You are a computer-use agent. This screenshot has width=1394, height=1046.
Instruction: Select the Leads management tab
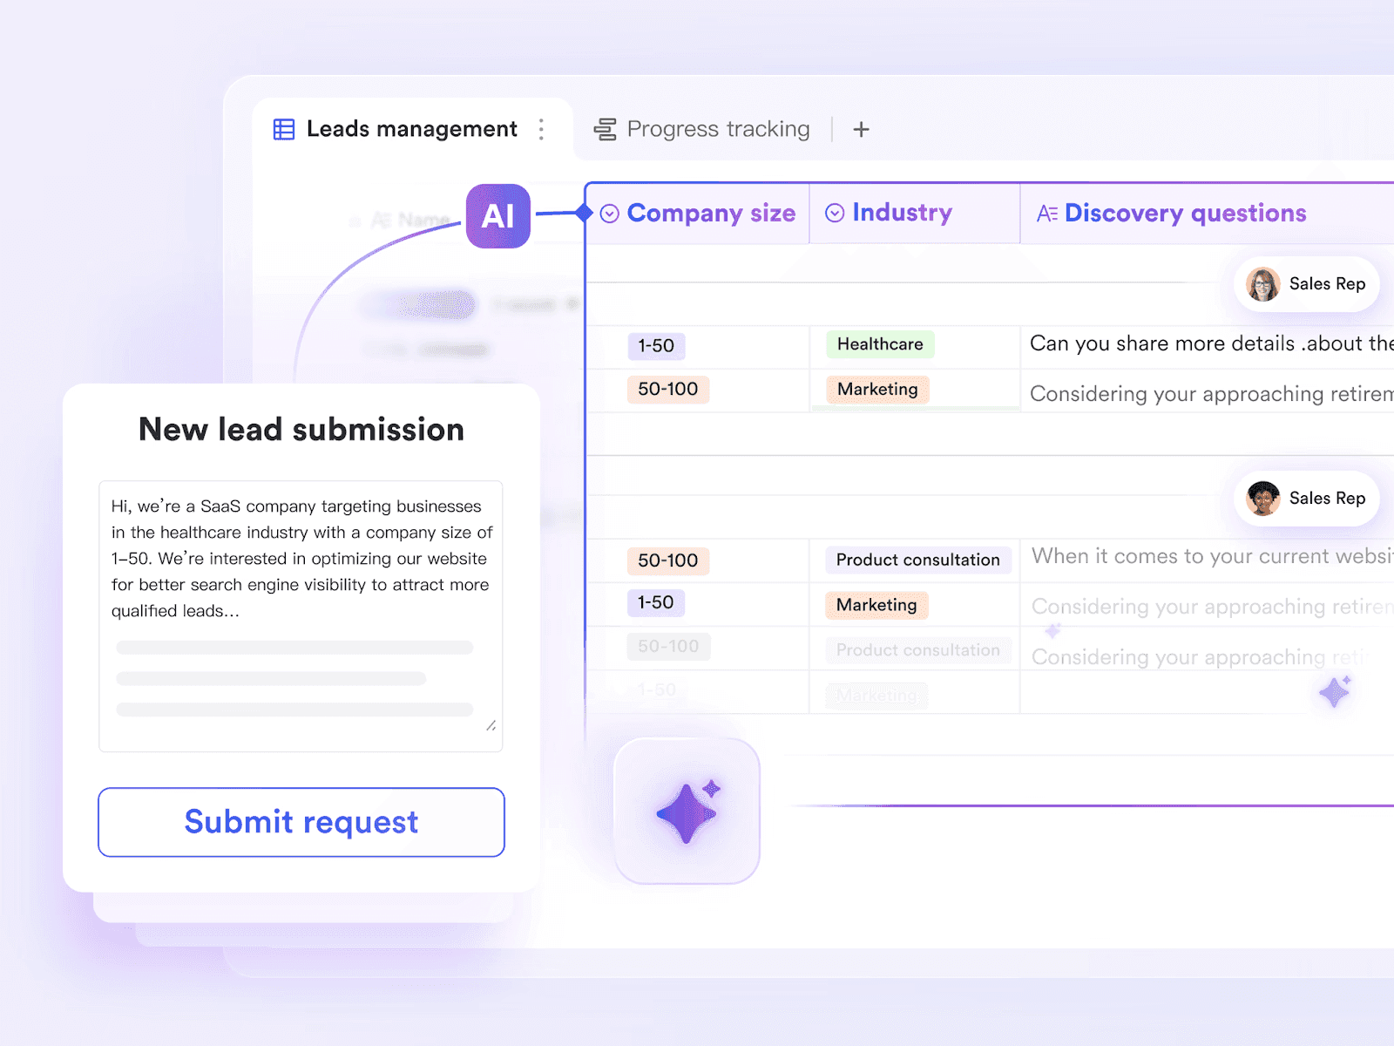tap(411, 128)
